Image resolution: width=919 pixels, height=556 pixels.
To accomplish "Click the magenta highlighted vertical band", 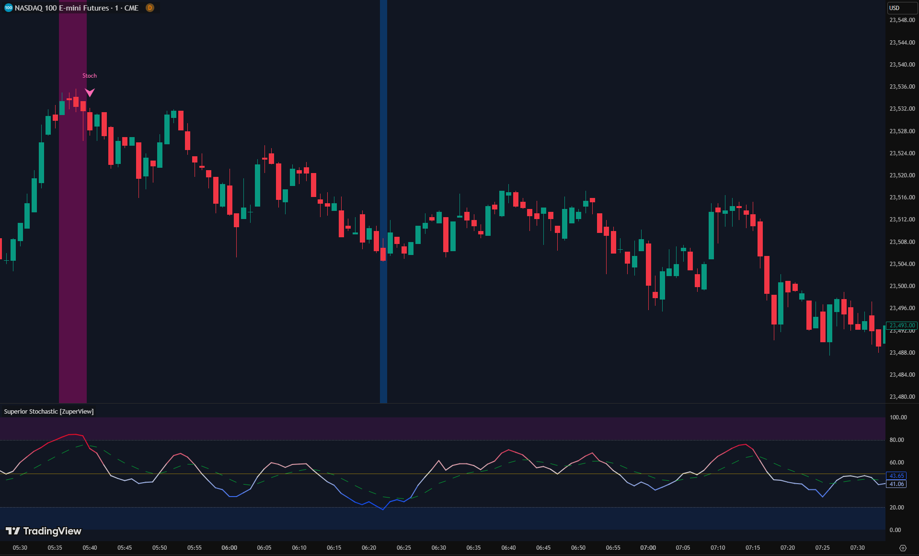I will (x=73, y=240).
